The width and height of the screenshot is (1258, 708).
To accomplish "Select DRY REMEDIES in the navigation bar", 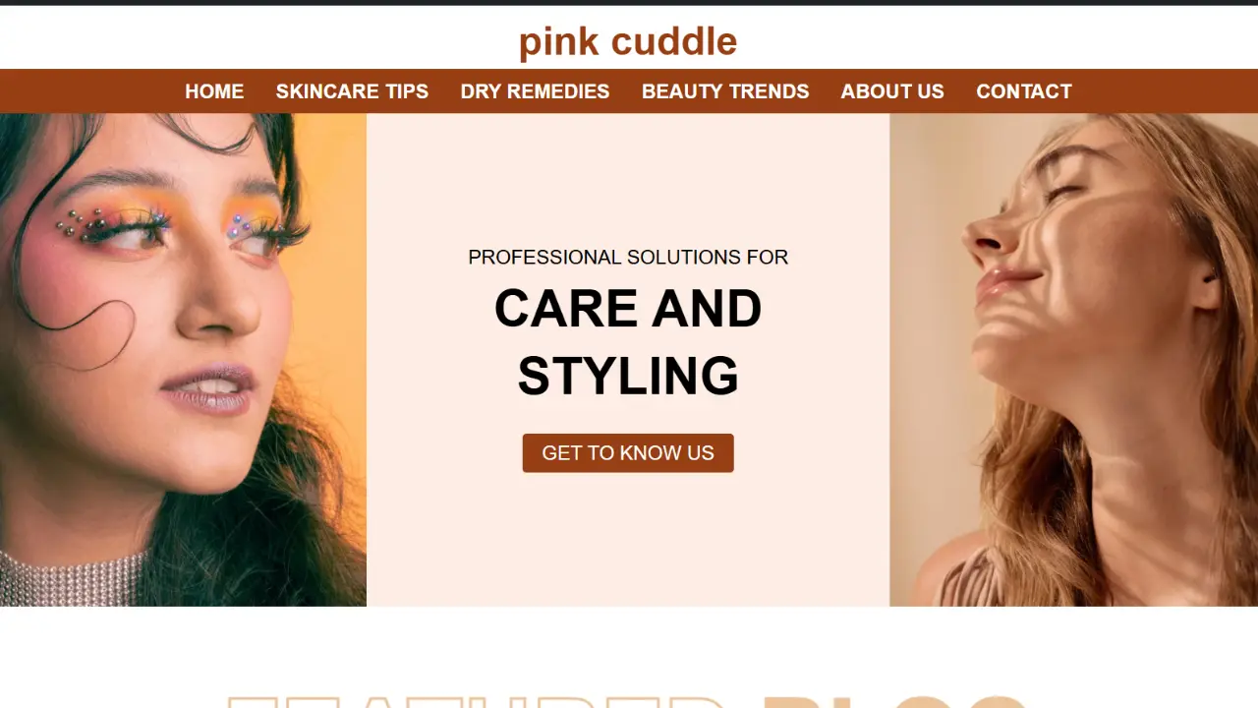I will (535, 91).
